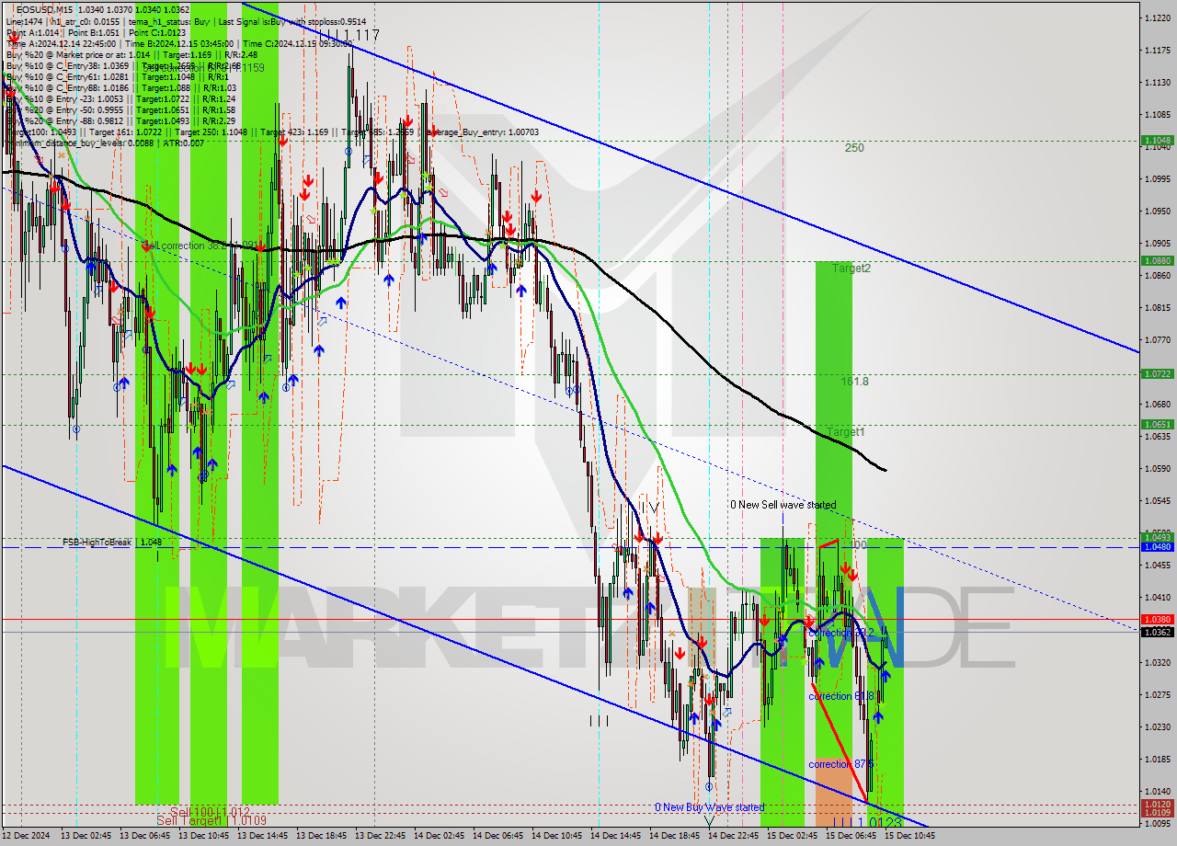Click the '| | | 1.117' wave label
Screen dimensions: 1177x846
[349, 35]
